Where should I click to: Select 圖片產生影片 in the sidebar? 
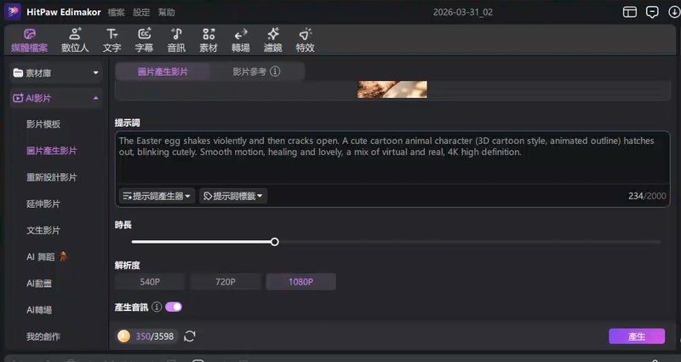[x=52, y=151]
